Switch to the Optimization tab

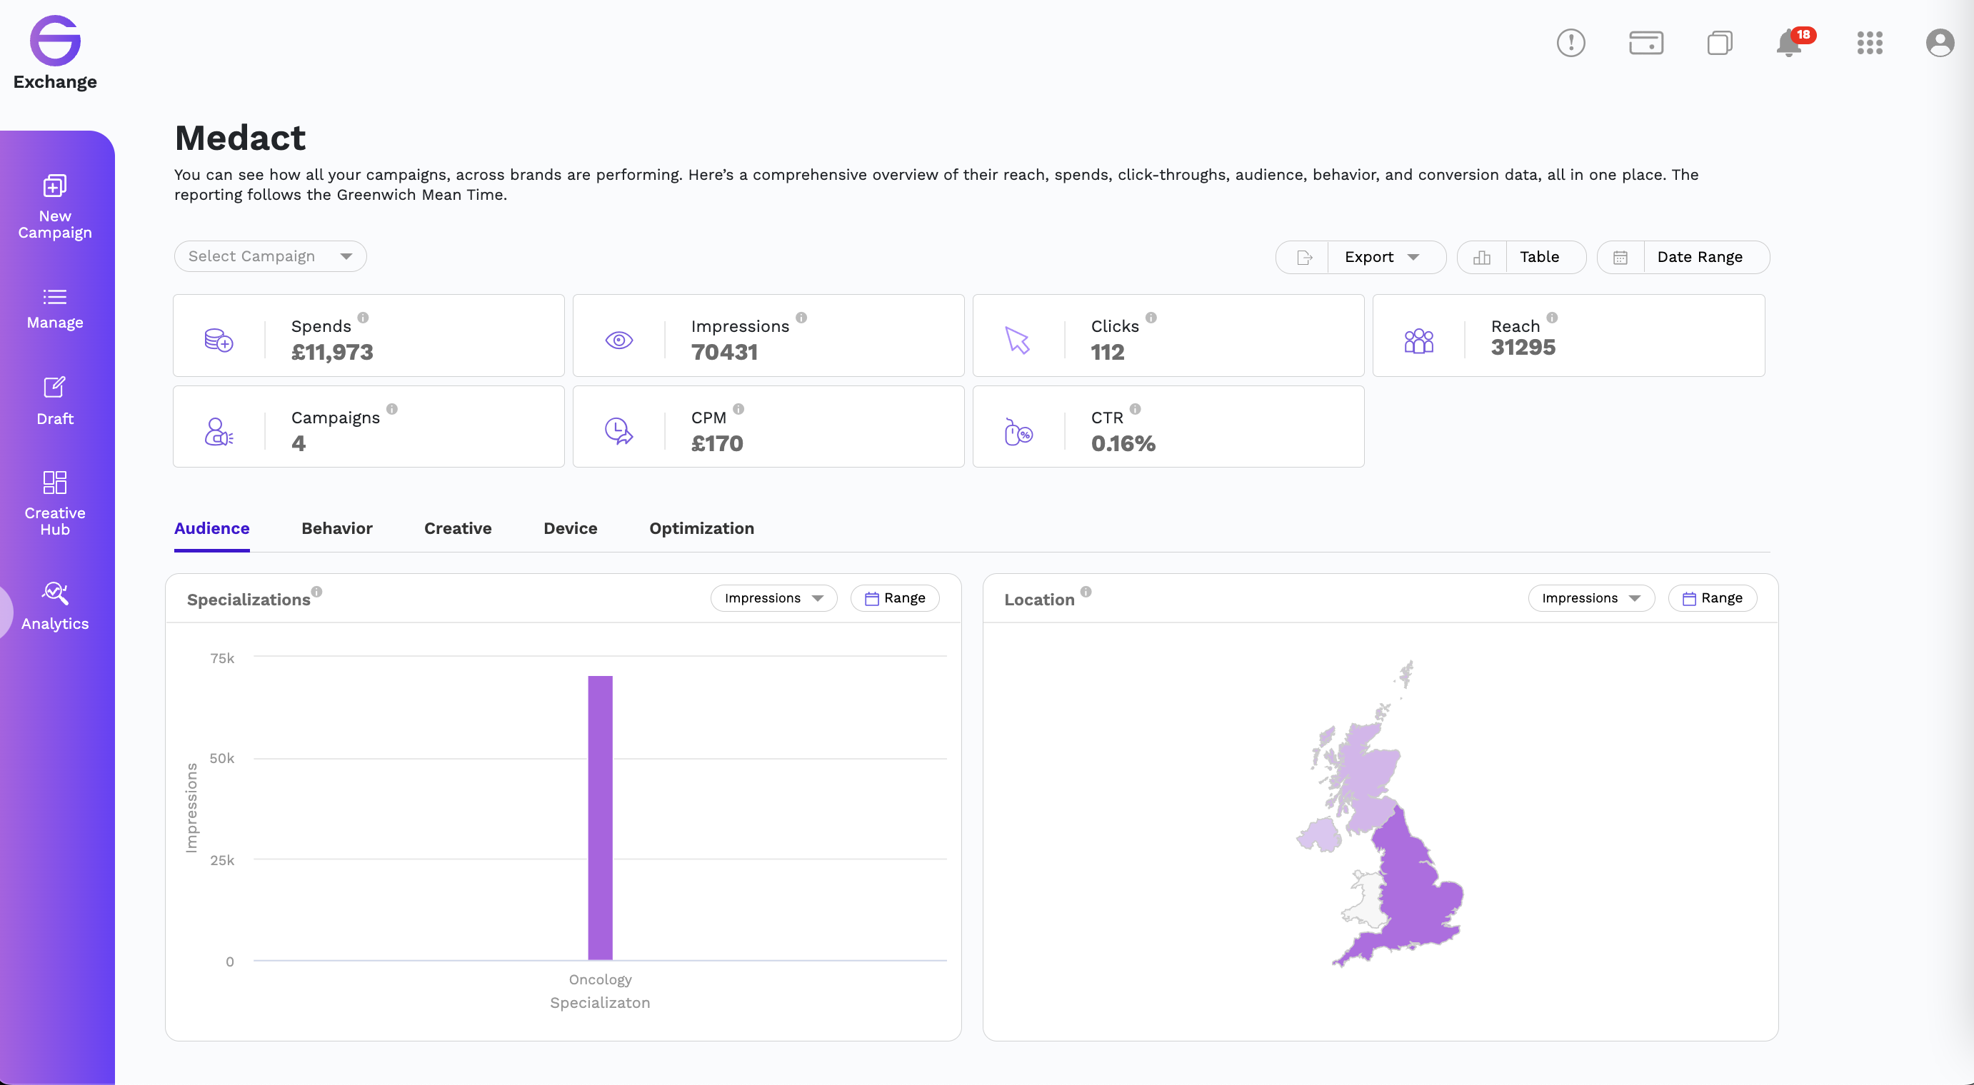702,528
